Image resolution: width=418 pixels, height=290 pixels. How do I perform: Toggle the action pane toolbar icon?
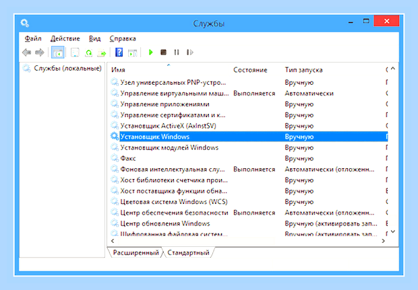pyautogui.click(x=133, y=52)
